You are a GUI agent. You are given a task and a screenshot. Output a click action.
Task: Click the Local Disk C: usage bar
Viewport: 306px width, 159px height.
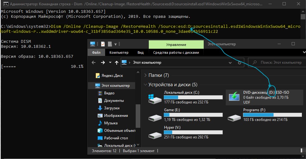tap(193, 97)
